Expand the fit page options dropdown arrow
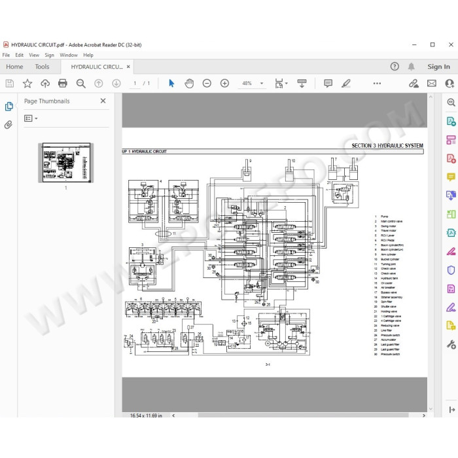Screen dimensions: 458x458 pos(287,84)
